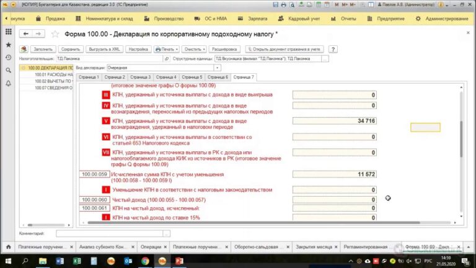Open the Windows Start menu
The image size is (476, 268).
(x=8, y=261)
